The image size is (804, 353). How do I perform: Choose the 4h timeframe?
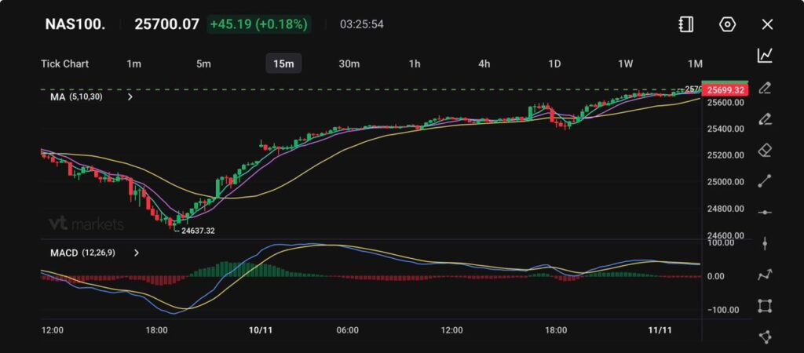[484, 64]
